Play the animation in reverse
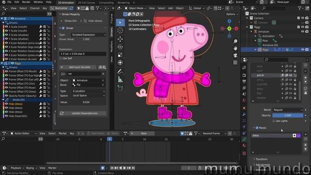 coord(121,168)
